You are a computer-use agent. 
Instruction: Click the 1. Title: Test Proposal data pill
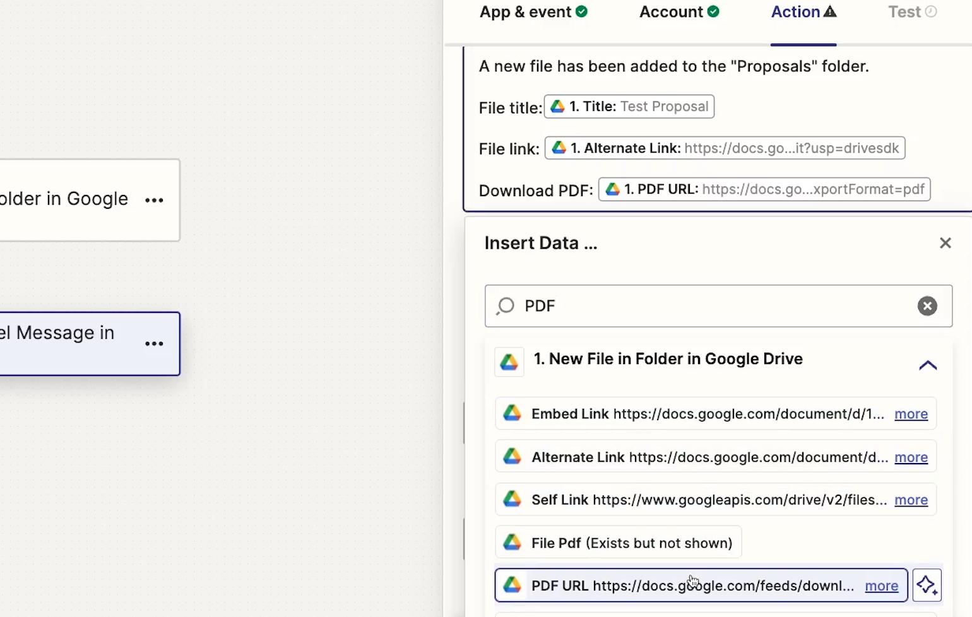[x=629, y=107]
